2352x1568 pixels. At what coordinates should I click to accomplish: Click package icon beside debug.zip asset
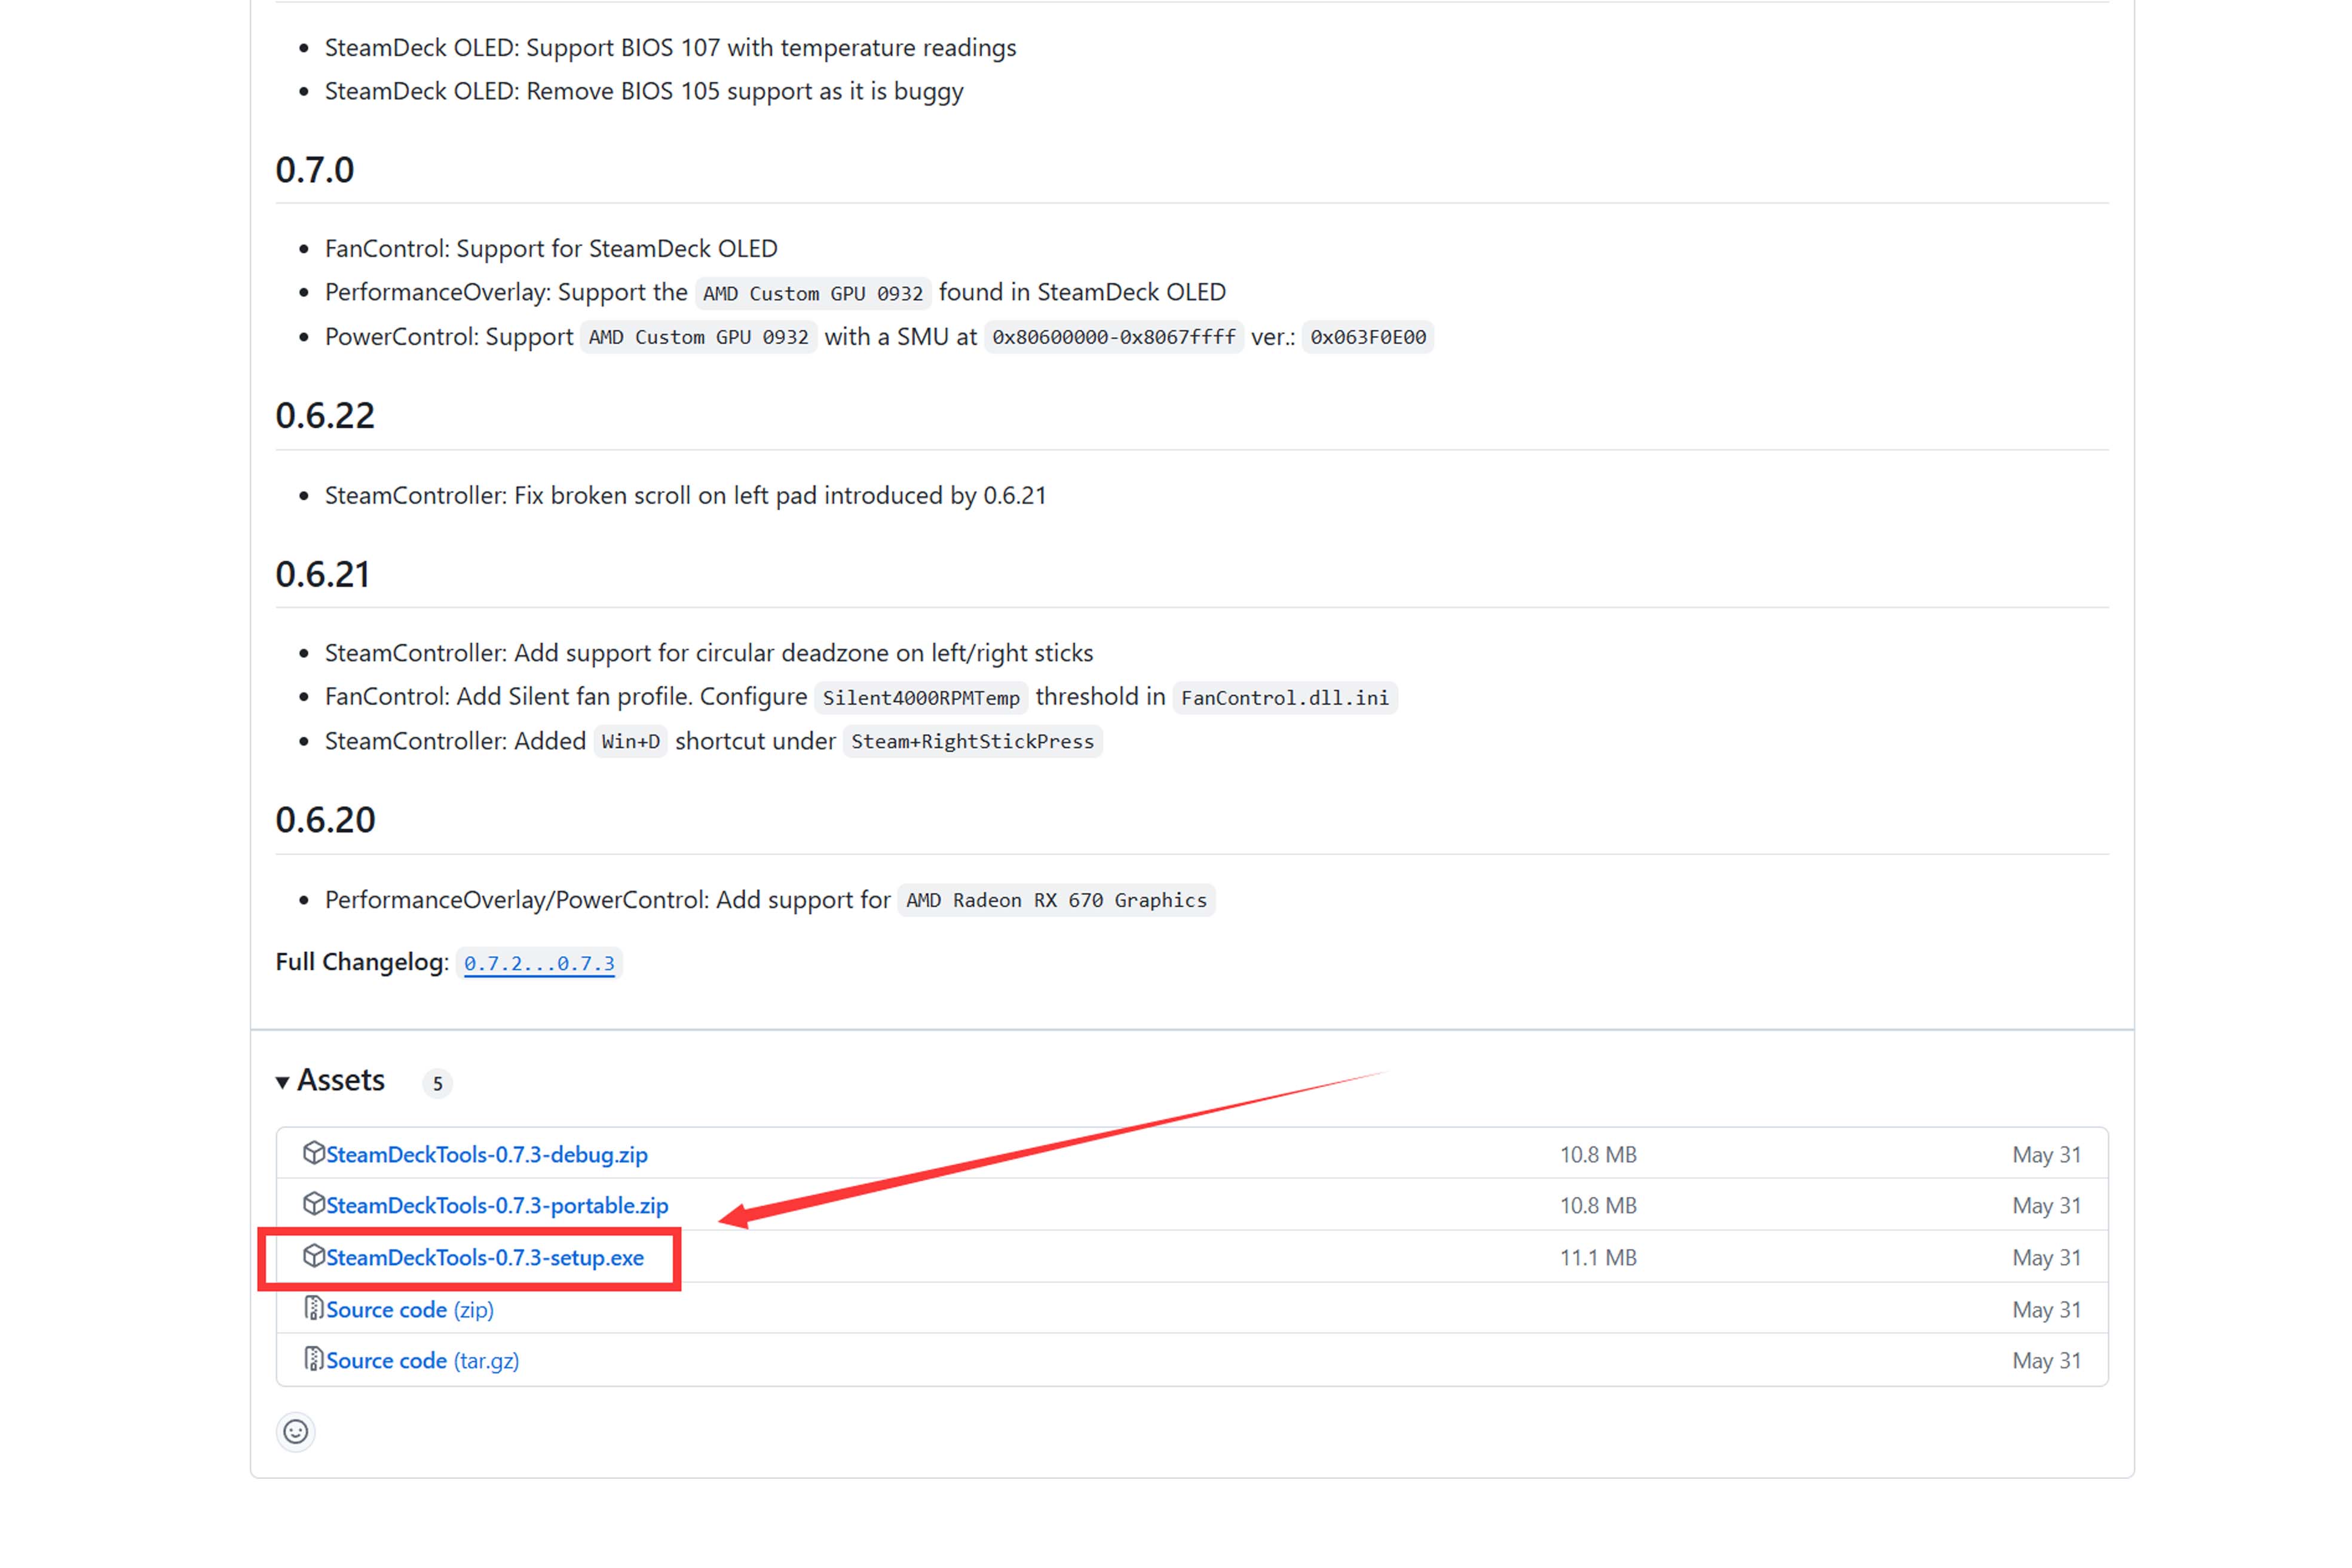[313, 1153]
